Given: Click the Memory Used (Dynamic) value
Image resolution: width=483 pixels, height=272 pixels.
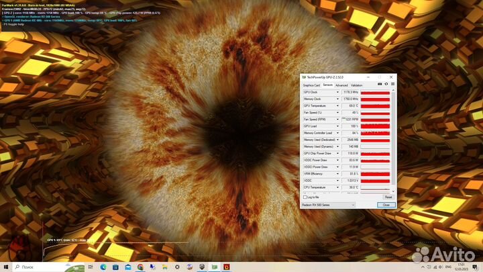Looking at the screenshot, I should (x=350, y=146).
